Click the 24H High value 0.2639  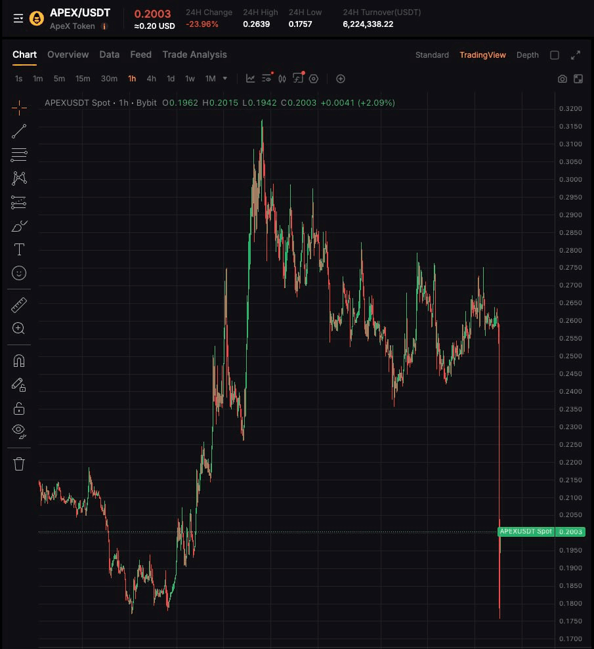click(x=256, y=24)
